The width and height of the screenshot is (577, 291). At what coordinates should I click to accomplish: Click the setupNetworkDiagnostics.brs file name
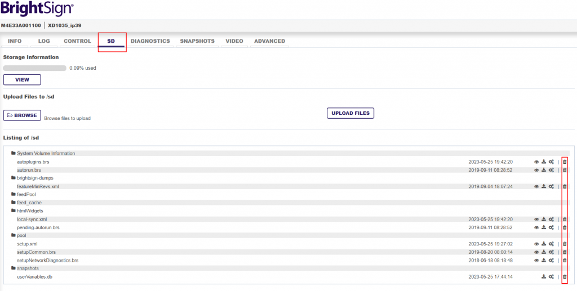47,260
